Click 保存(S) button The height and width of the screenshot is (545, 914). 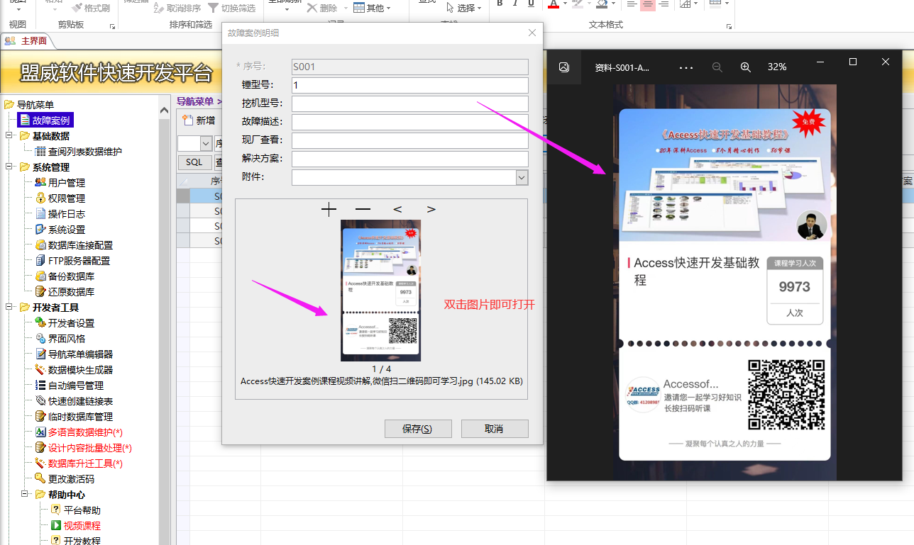418,429
